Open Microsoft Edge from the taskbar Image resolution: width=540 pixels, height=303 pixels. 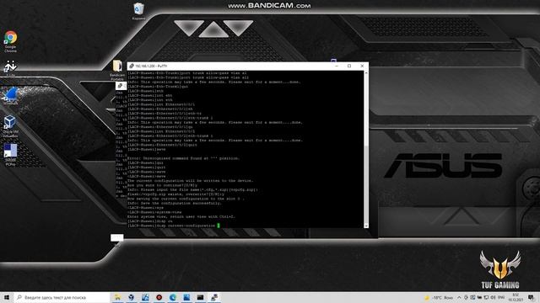point(172,297)
